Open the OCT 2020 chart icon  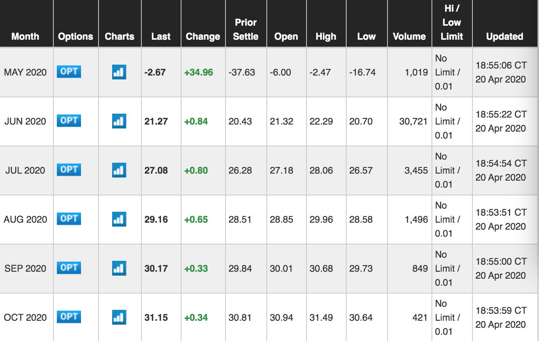119,317
